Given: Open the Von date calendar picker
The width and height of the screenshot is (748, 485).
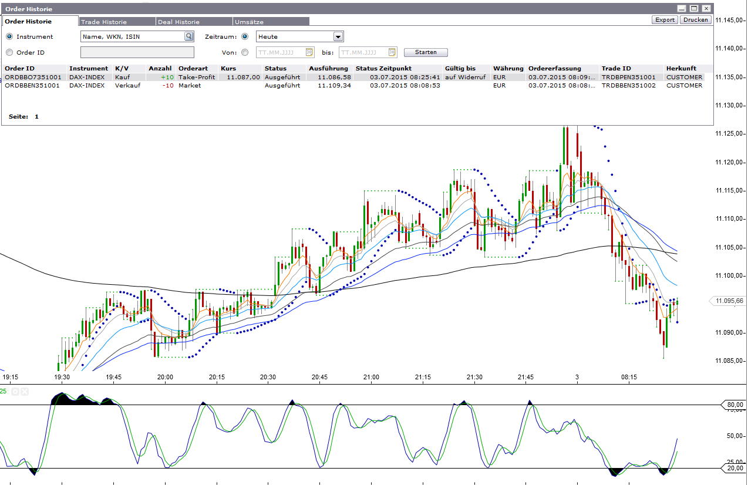Looking at the screenshot, I should point(309,52).
